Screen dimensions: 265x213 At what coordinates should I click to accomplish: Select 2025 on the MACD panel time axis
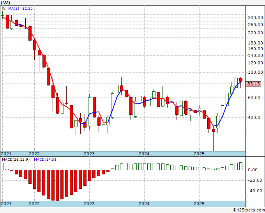point(199,204)
